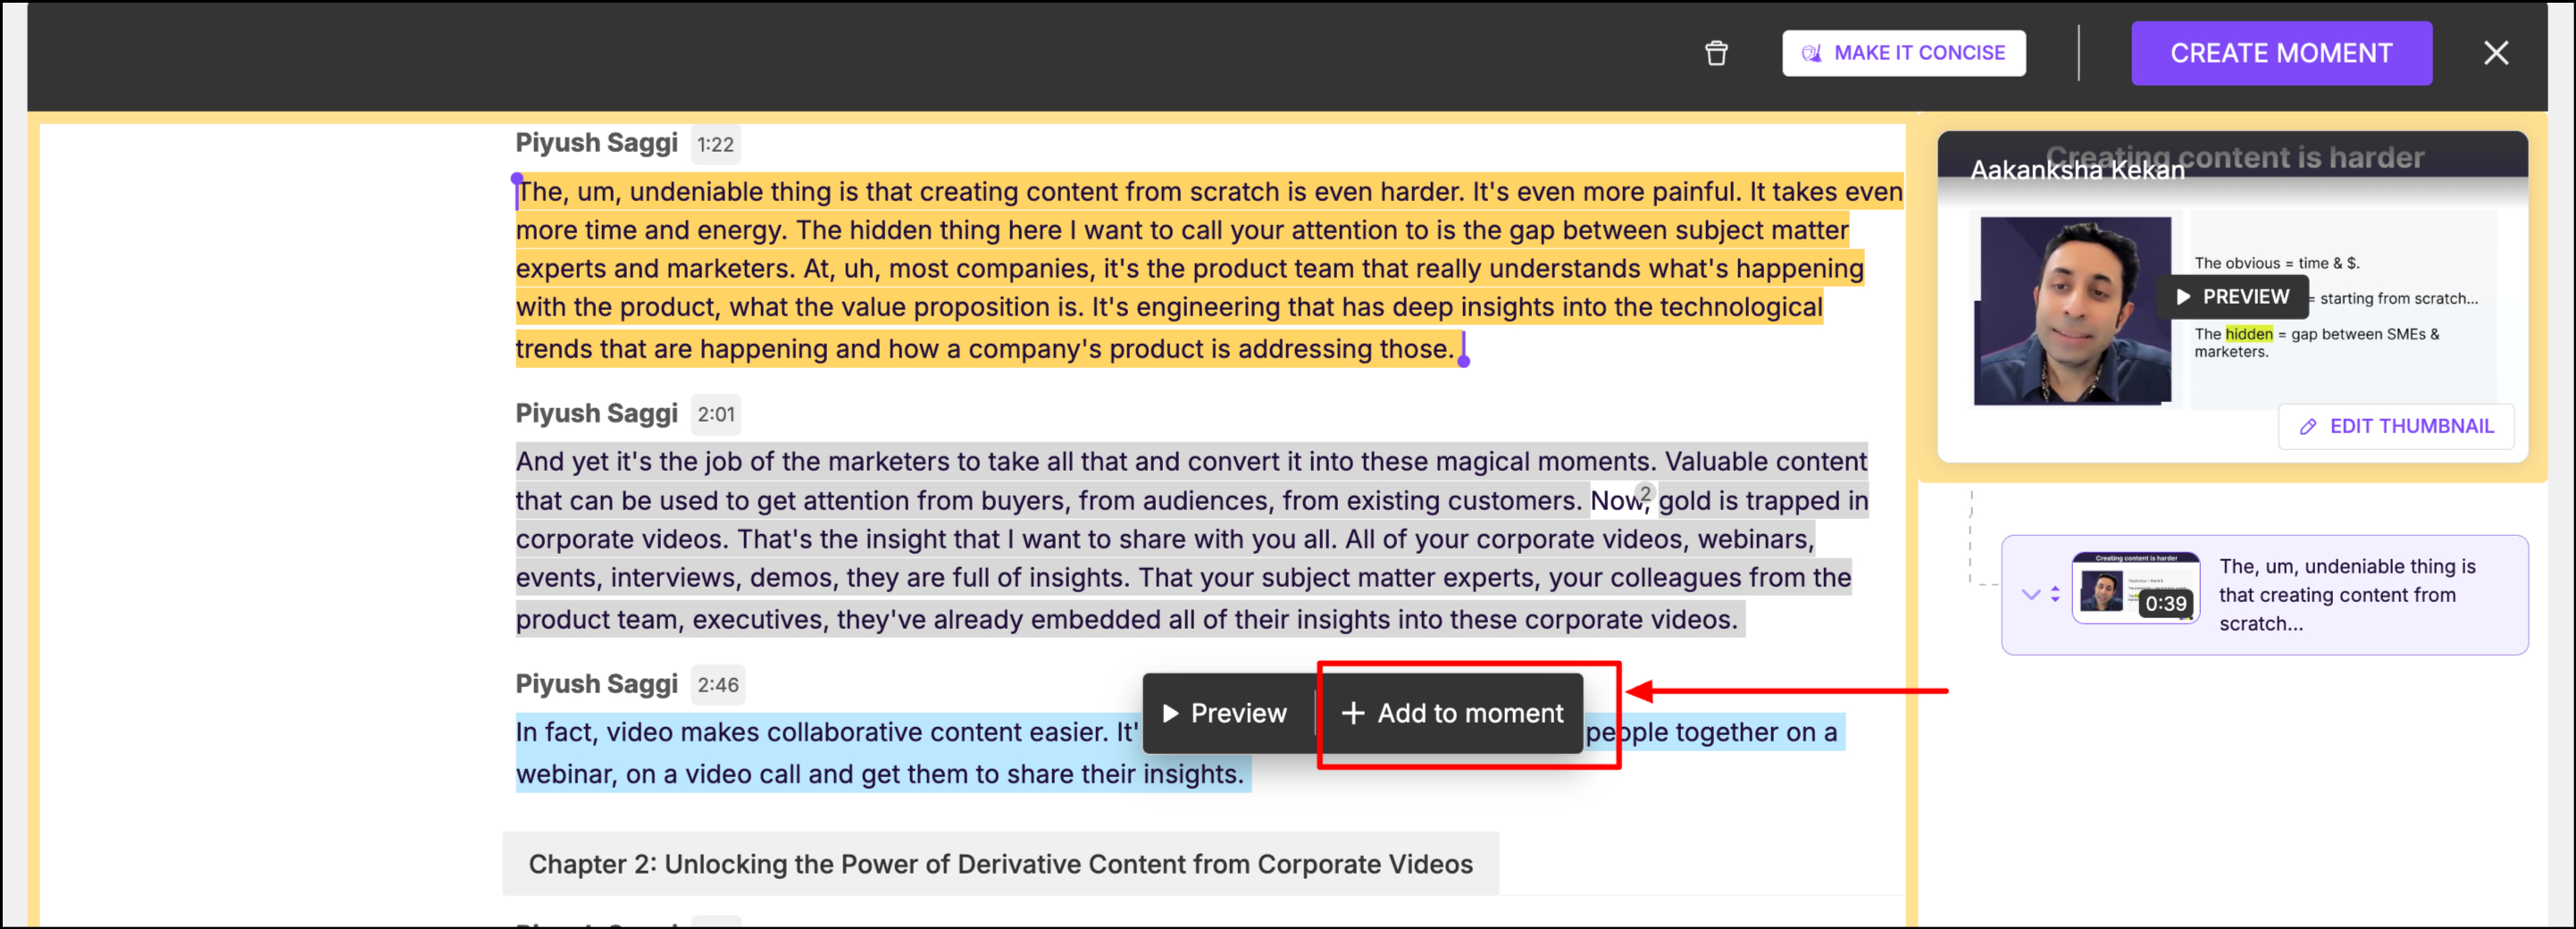Open the 0:39 clip thumbnail
Screen dimensions: 2576x929
(x=2135, y=588)
